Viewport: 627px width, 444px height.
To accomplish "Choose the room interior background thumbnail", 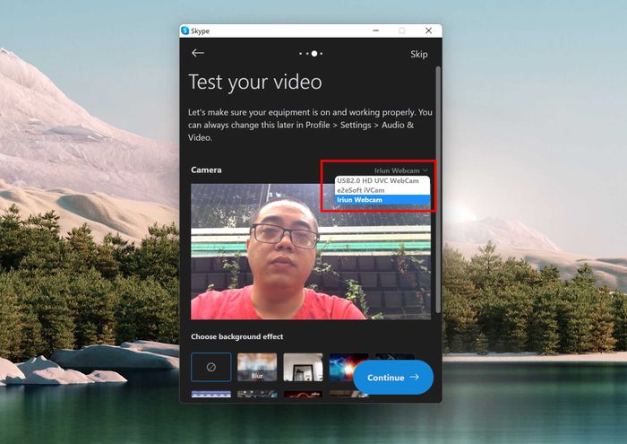I will 303,367.
